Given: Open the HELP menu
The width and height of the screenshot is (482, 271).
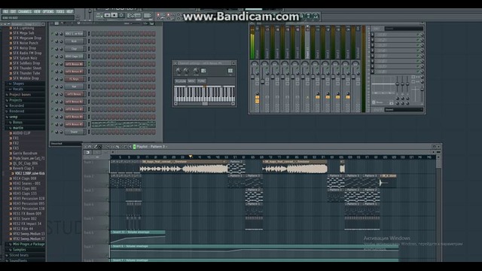Looking at the screenshot, I should click(70, 12).
